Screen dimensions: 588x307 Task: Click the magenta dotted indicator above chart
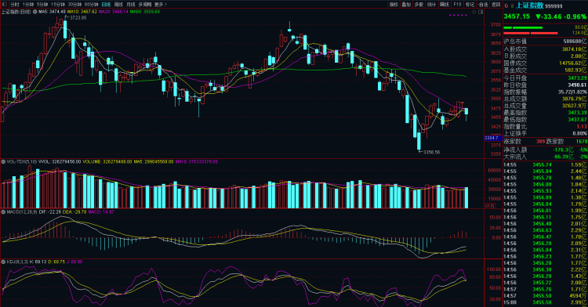458,16
